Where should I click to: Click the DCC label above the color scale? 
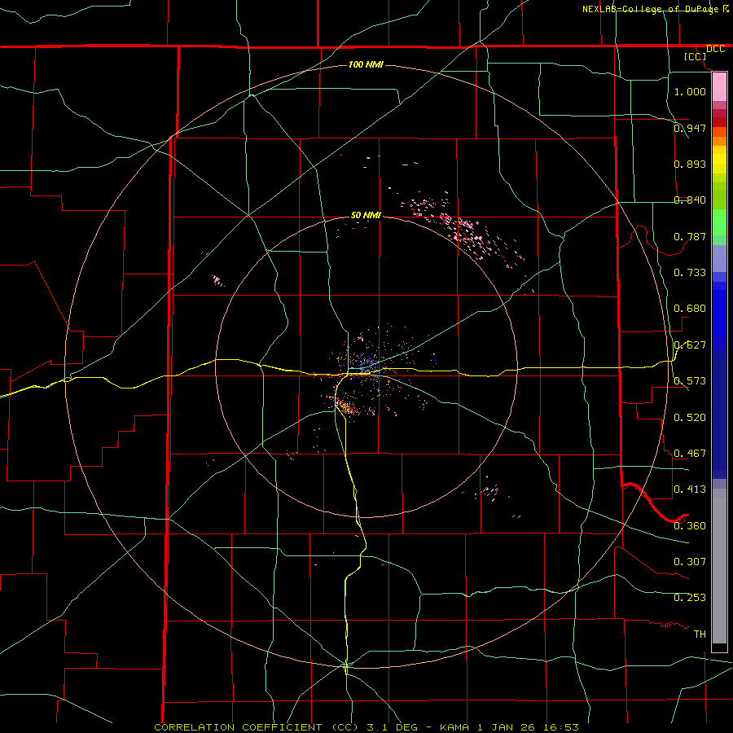[715, 49]
